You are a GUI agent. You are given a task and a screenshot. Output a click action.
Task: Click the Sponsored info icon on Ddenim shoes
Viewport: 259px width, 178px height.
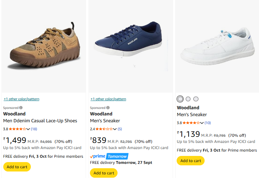point(21,108)
